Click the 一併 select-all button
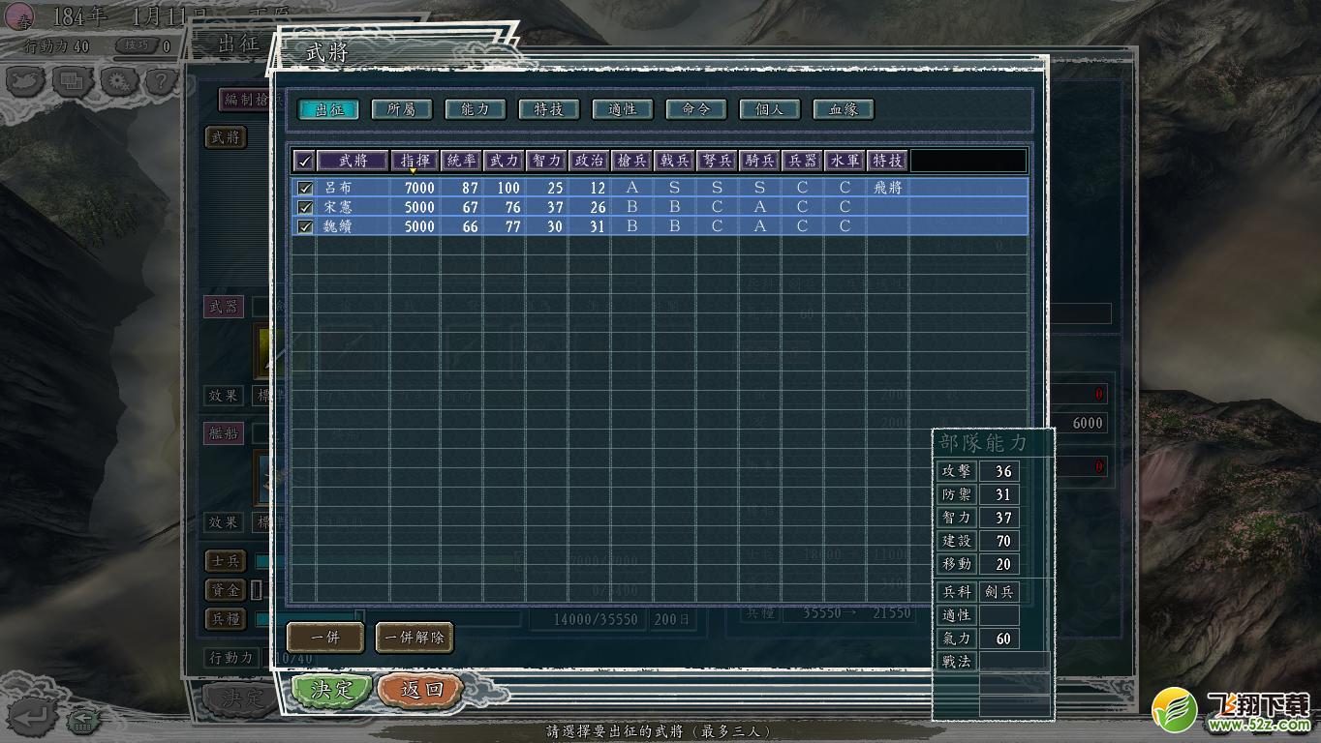The height and width of the screenshot is (743, 1321). click(x=325, y=638)
